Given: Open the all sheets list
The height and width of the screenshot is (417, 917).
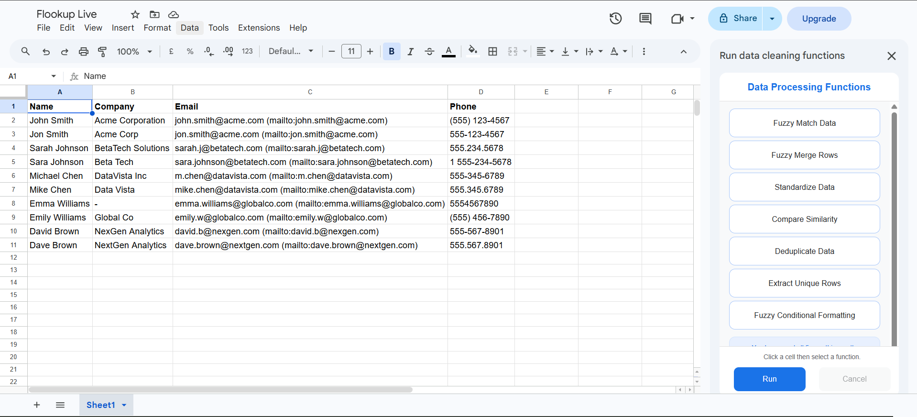Looking at the screenshot, I should coord(60,405).
